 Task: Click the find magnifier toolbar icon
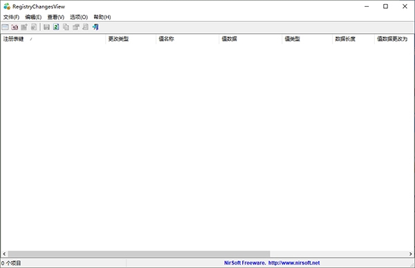pos(86,27)
